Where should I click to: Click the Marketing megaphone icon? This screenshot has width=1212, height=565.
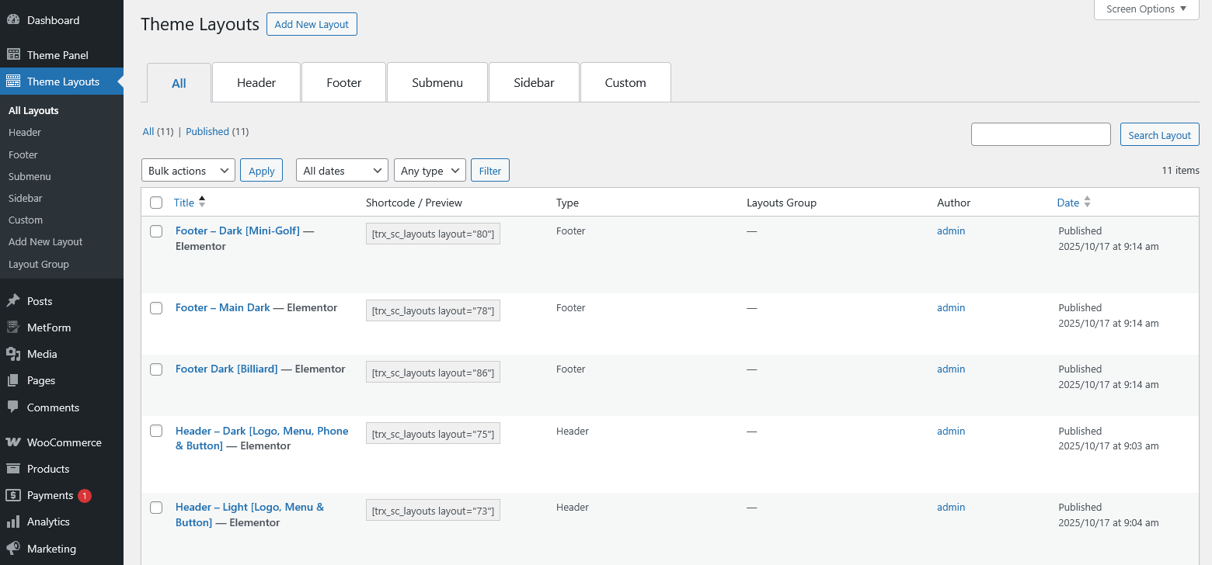(13, 549)
